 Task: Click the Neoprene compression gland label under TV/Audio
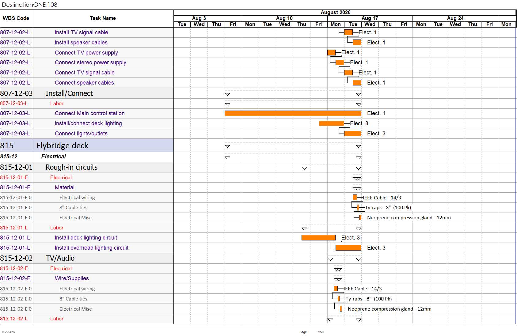[x=390, y=309]
